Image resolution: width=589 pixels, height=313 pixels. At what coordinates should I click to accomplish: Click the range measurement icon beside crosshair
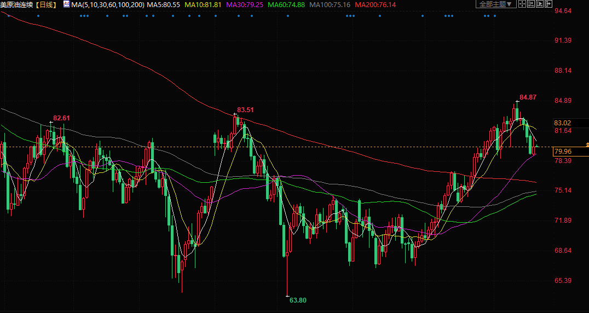[x=531, y=4]
